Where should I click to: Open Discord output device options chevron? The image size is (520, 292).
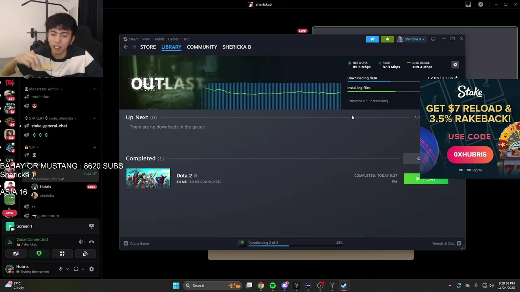83,269
